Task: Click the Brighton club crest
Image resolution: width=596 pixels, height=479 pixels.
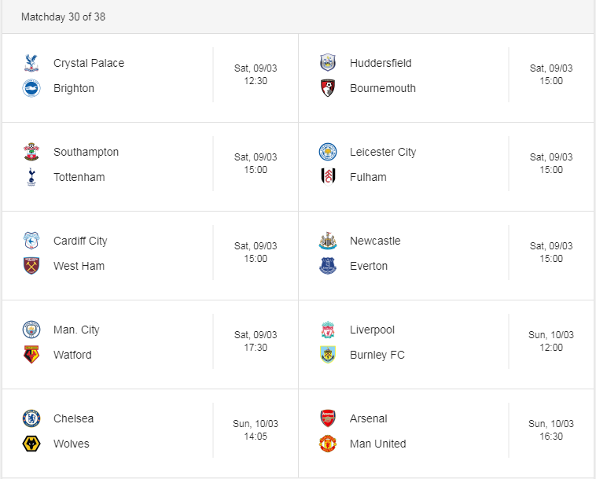Action: pyautogui.click(x=31, y=88)
